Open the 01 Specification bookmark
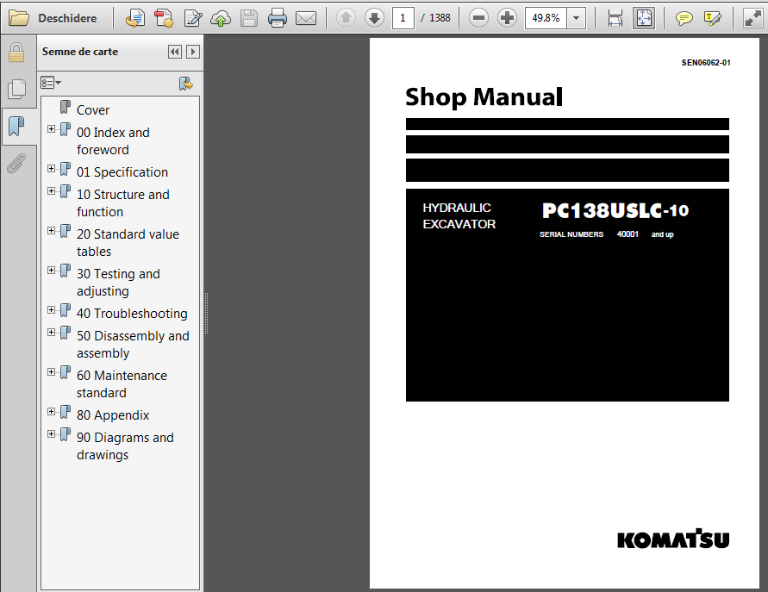This screenshot has width=768, height=592. point(122,172)
